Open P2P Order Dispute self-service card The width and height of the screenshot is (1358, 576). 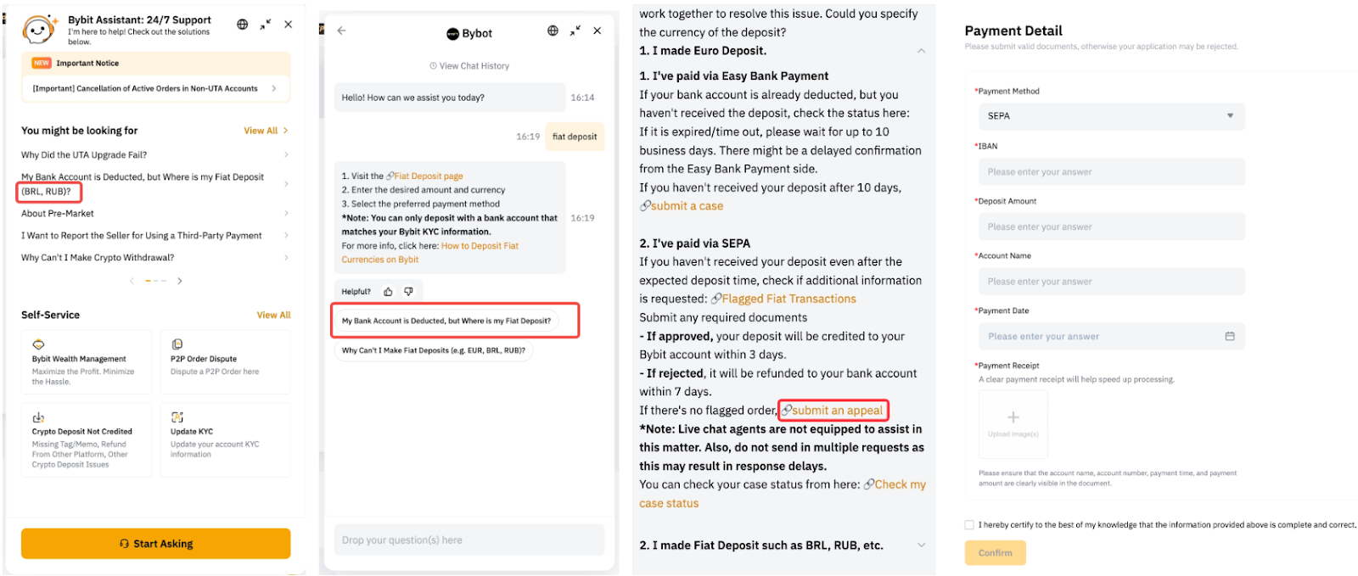pyautogui.click(x=225, y=362)
